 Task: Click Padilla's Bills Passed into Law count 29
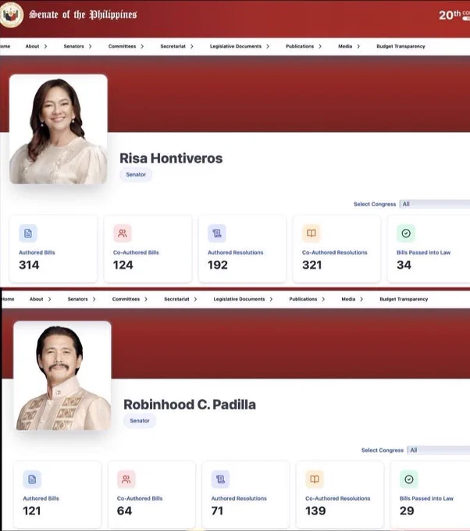(407, 511)
